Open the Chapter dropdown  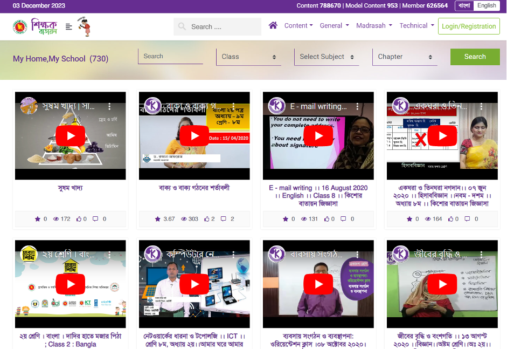tap(405, 57)
